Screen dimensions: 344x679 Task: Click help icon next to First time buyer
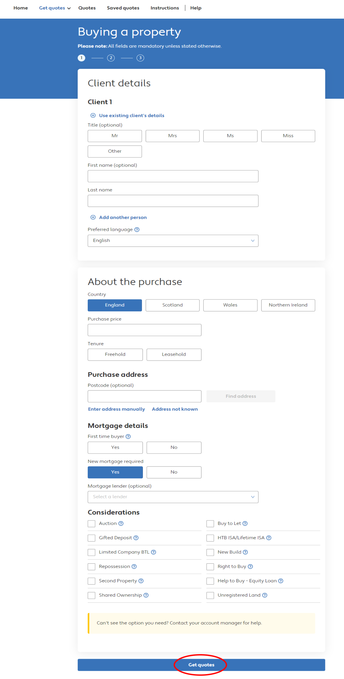128,436
